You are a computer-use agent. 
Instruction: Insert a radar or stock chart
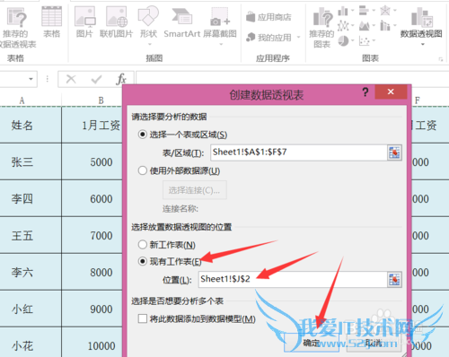tap(385, 11)
